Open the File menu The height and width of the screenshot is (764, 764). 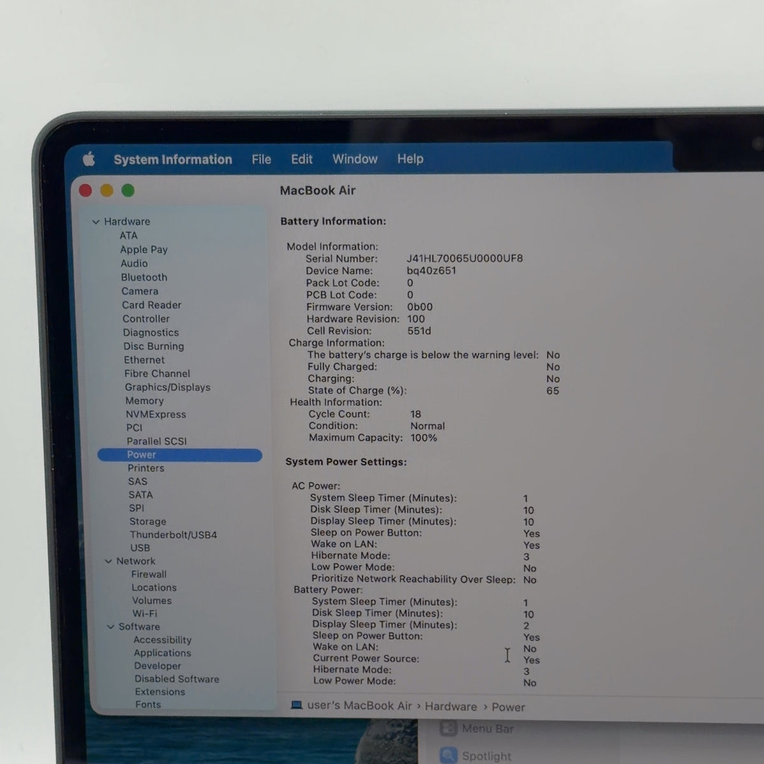pos(261,159)
